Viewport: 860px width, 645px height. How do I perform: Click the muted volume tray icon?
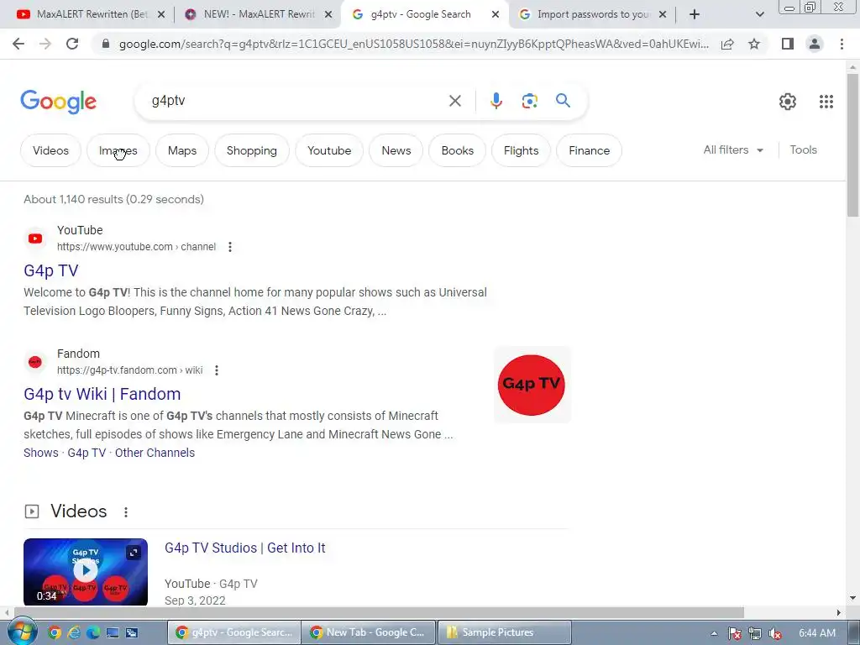[x=775, y=633]
